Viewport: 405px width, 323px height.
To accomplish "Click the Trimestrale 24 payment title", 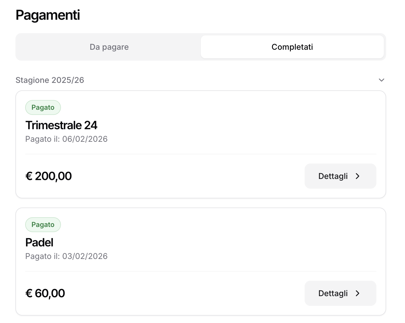I will pos(61,125).
